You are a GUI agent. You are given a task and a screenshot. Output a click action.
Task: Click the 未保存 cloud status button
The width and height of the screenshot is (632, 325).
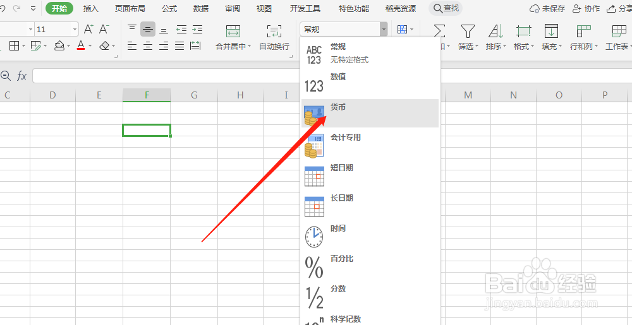coord(547,8)
